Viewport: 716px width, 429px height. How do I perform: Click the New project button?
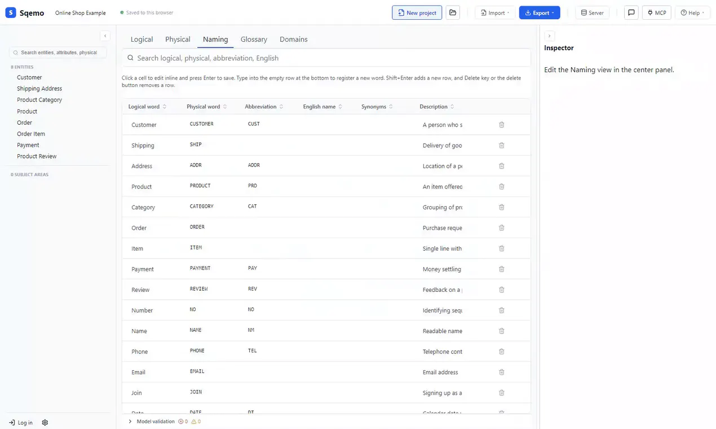[x=417, y=12]
